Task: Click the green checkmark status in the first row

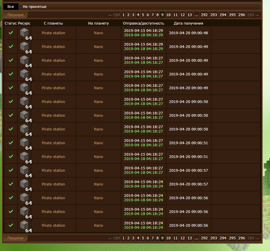Action: tap(11, 33)
